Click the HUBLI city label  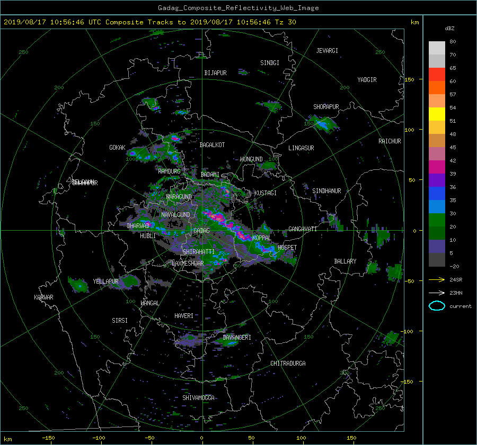(x=148, y=236)
